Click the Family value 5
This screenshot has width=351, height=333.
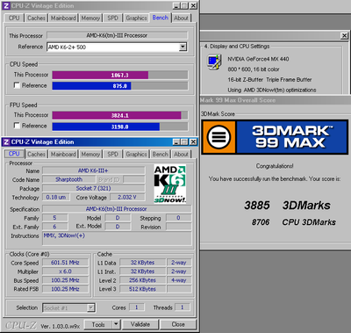(55, 218)
